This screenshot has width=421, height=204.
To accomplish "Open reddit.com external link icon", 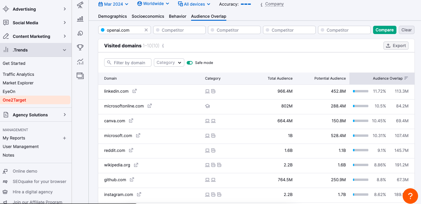I will tap(131, 150).
